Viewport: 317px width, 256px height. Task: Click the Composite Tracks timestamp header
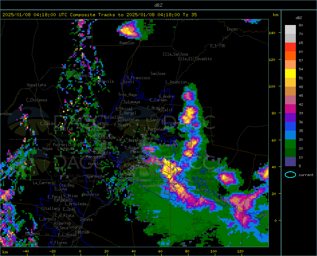coord(99,14)
